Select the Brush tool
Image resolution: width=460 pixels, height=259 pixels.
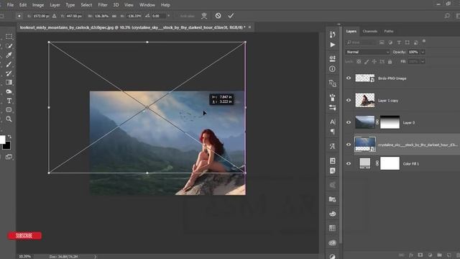(9, 64)
